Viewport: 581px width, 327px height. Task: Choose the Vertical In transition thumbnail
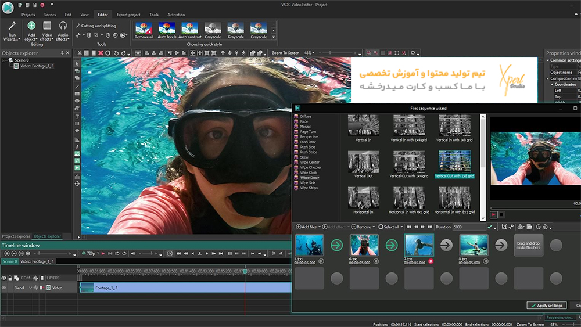pos(364,126)
